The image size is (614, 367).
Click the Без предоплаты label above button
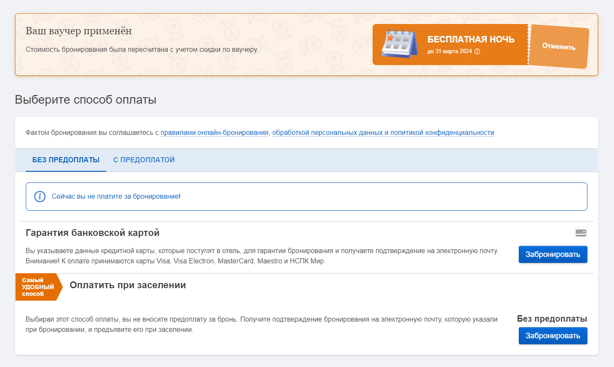coord(552,319)
